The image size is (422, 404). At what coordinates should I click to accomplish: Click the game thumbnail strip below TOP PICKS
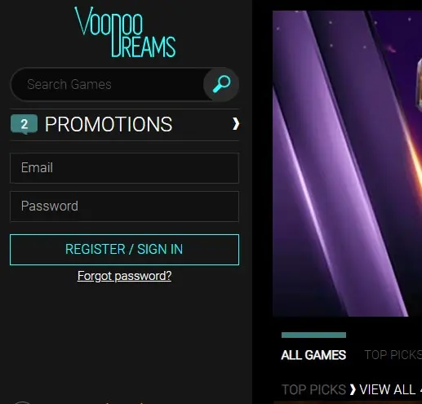[348, 402]
